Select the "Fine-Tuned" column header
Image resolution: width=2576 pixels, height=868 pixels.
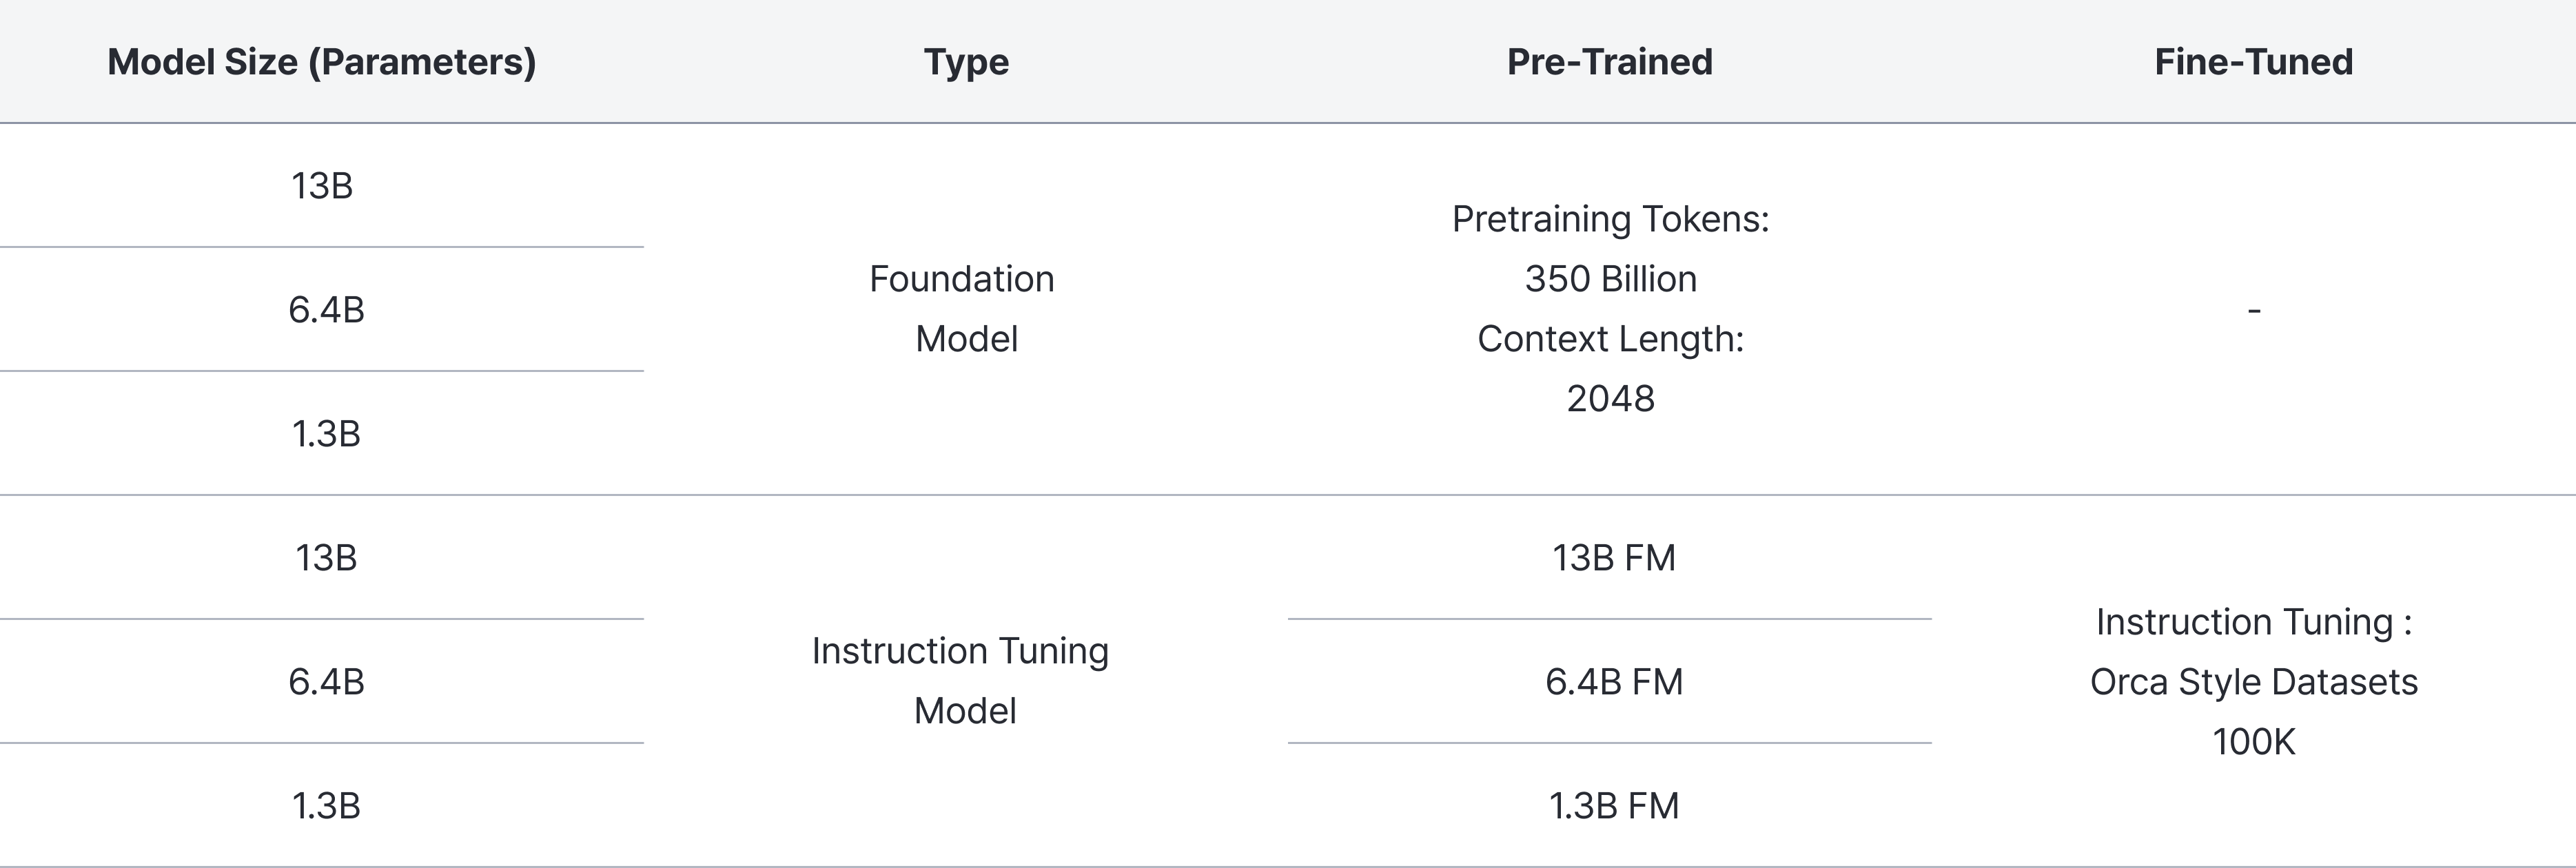point(2253,62)
